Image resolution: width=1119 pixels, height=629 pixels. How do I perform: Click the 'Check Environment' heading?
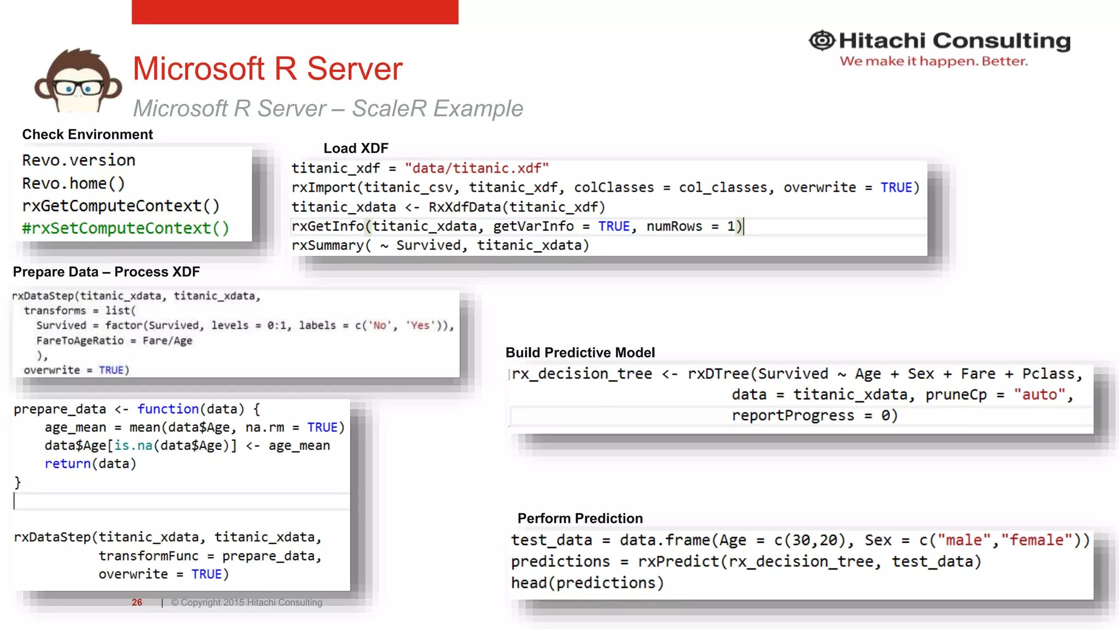coord(87,134)
